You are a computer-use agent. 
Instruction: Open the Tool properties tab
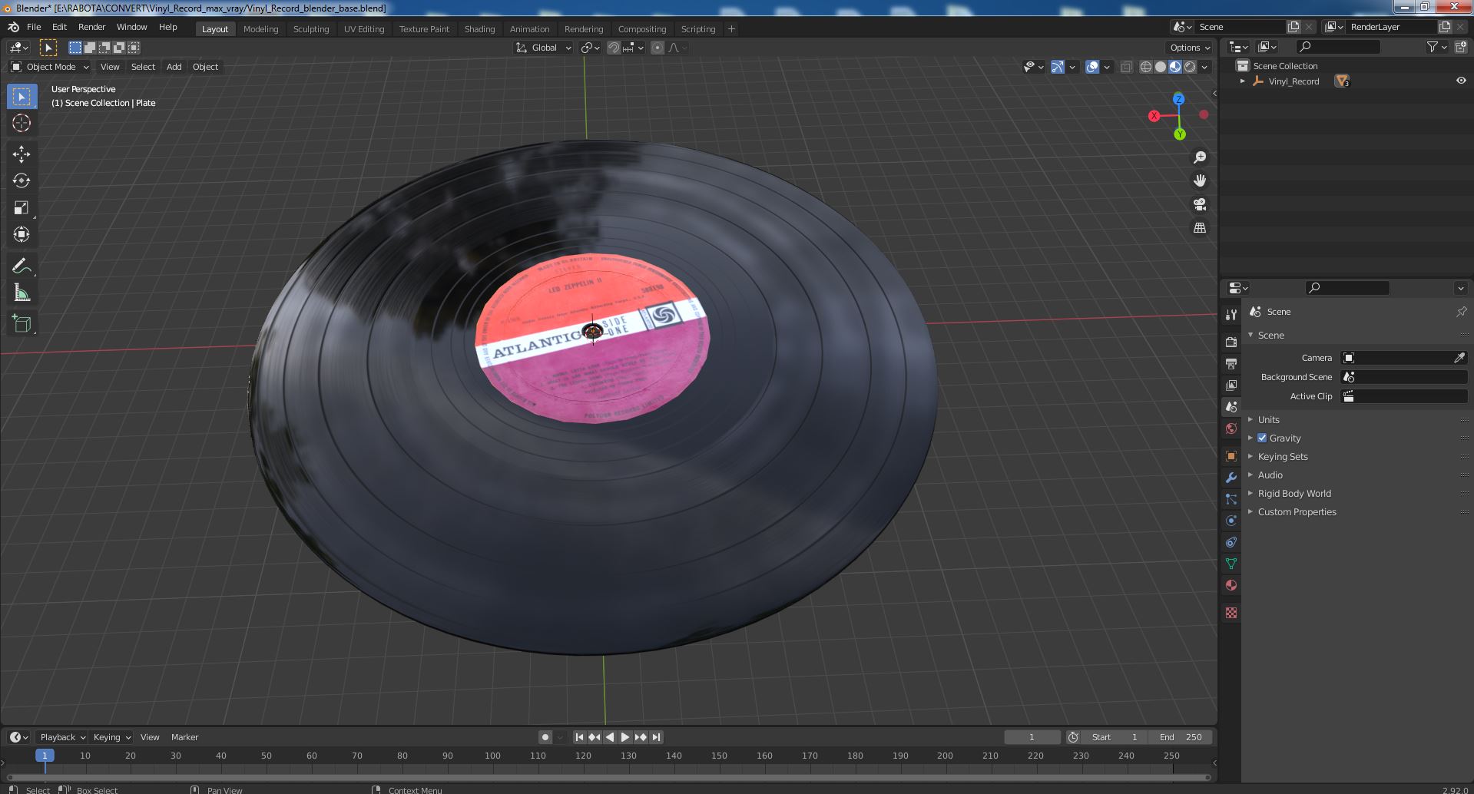pyautogui.click(x=1231, y=315)
